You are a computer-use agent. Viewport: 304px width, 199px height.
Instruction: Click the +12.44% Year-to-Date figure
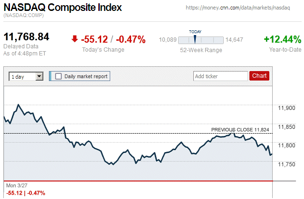[x=283, y=39]
